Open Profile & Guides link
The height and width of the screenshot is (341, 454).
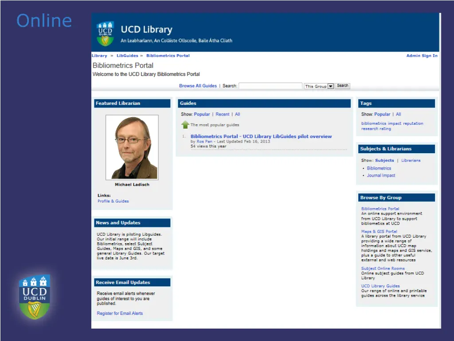point(113,201)
